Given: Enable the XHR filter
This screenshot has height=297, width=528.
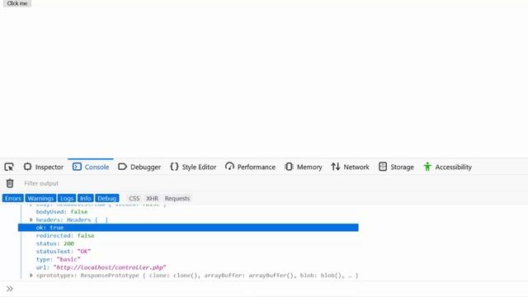Looking at the screenshot, I should click(x=152, y=198).
